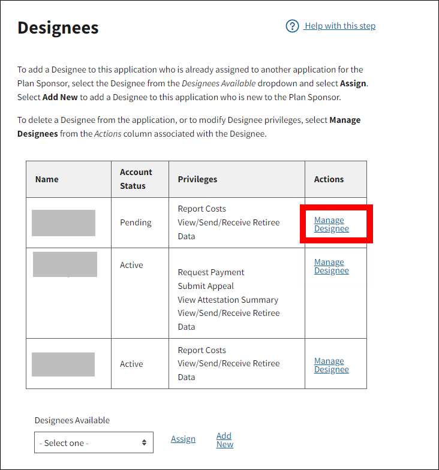Click the Privileges column header
The image size is (439, 470).
point(197,179)
